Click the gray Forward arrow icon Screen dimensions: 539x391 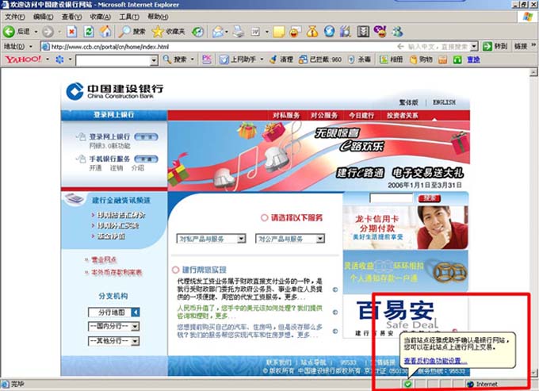point(48,32)
